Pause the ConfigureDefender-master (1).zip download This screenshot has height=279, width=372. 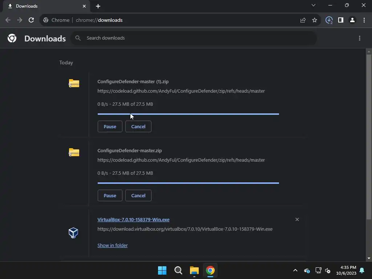[x=110, y=126]
